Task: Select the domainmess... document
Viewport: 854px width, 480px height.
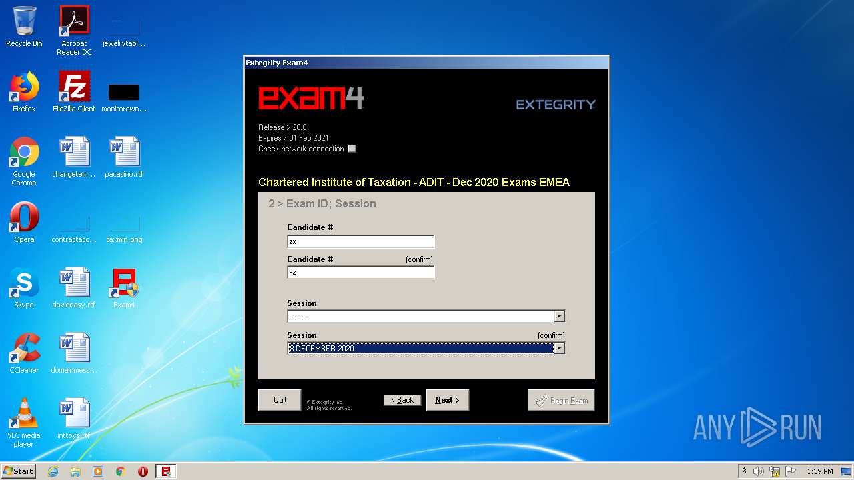Action: (x=74, y=353)
